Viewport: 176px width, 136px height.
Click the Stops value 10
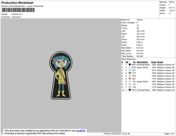(x=138, y=25)
